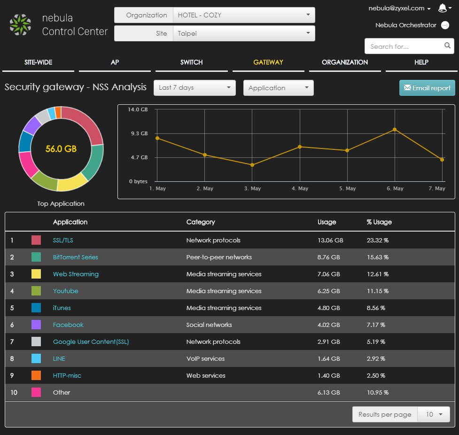
Task: Click the olive Youtube color swatch
Action: (36, 291)
